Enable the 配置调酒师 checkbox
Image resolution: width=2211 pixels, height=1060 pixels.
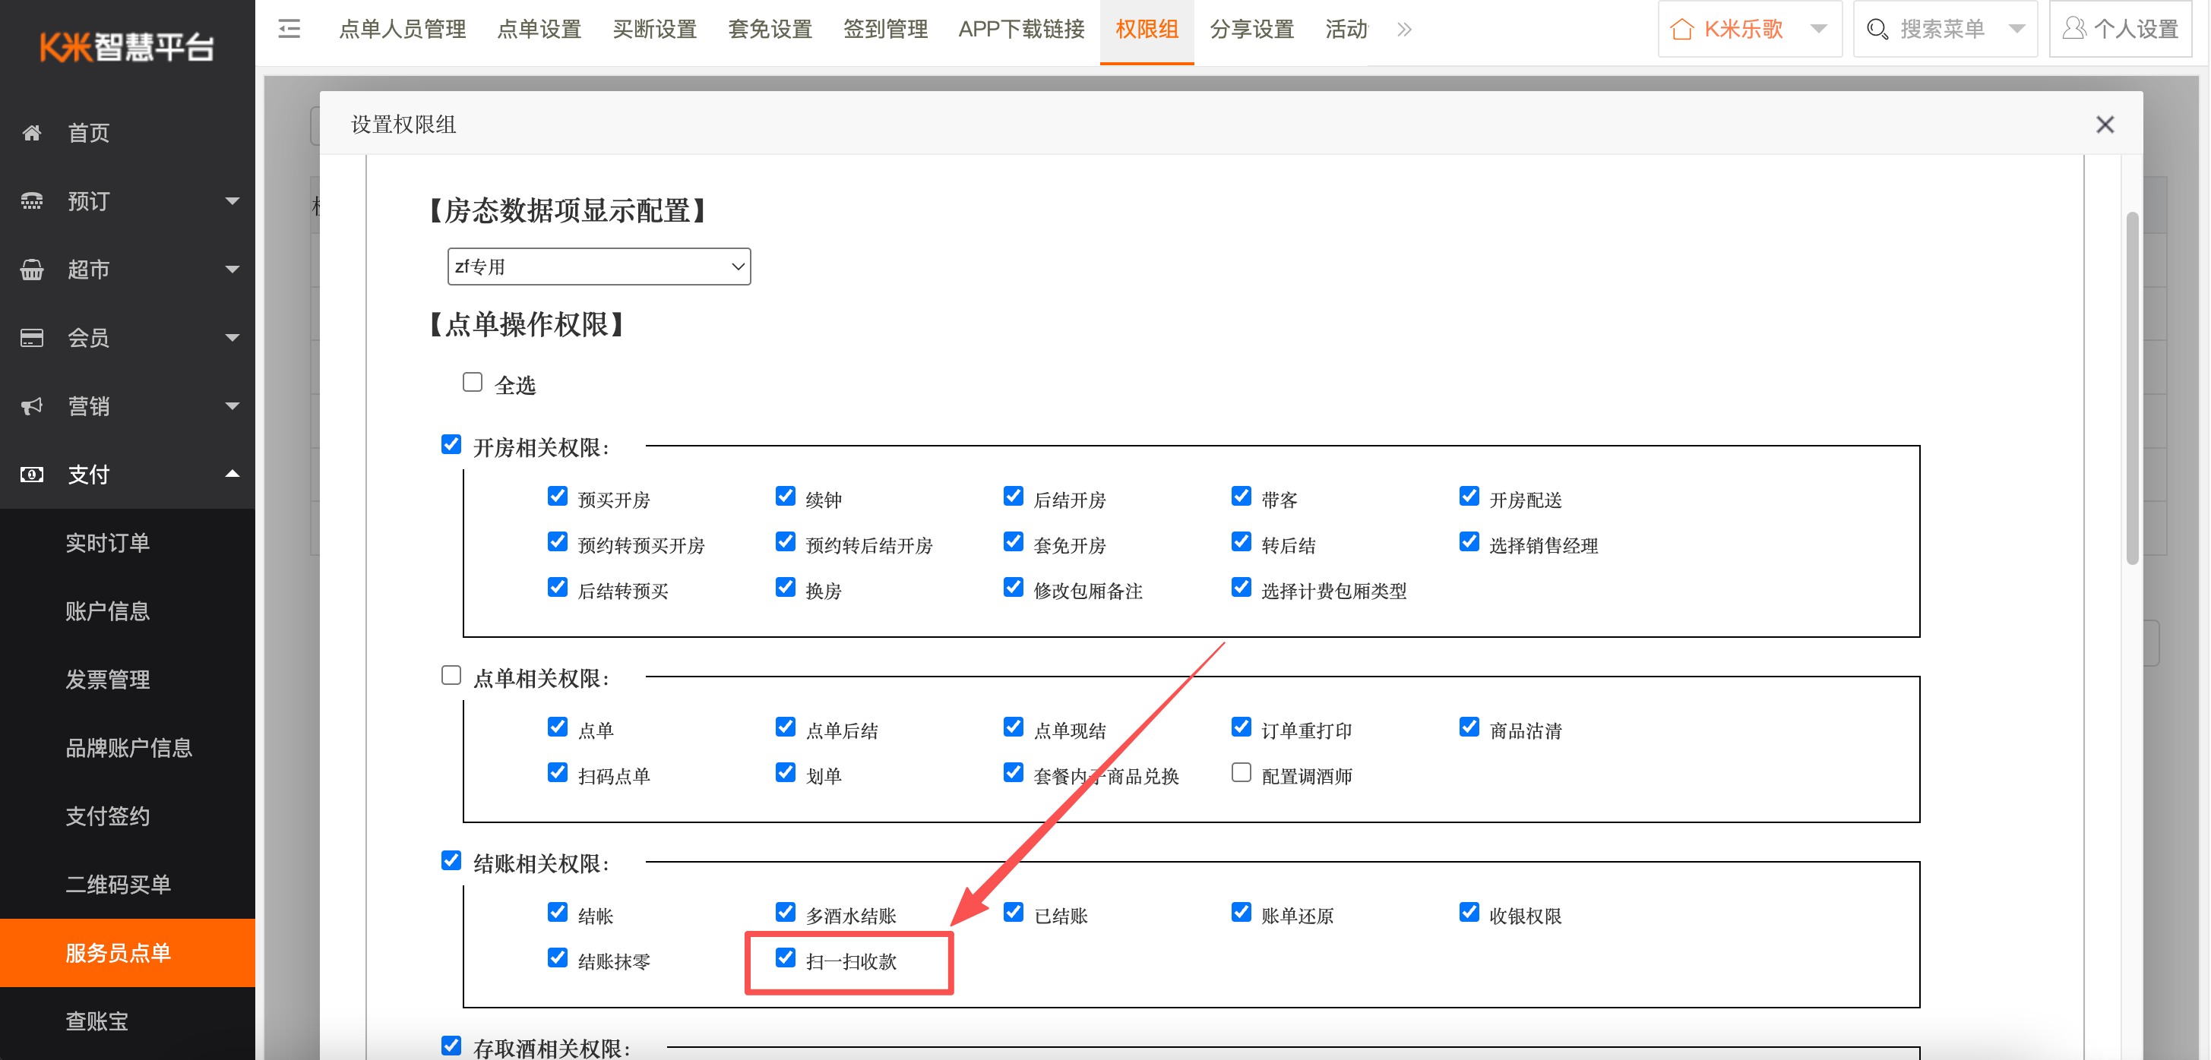click(1241, 772)
